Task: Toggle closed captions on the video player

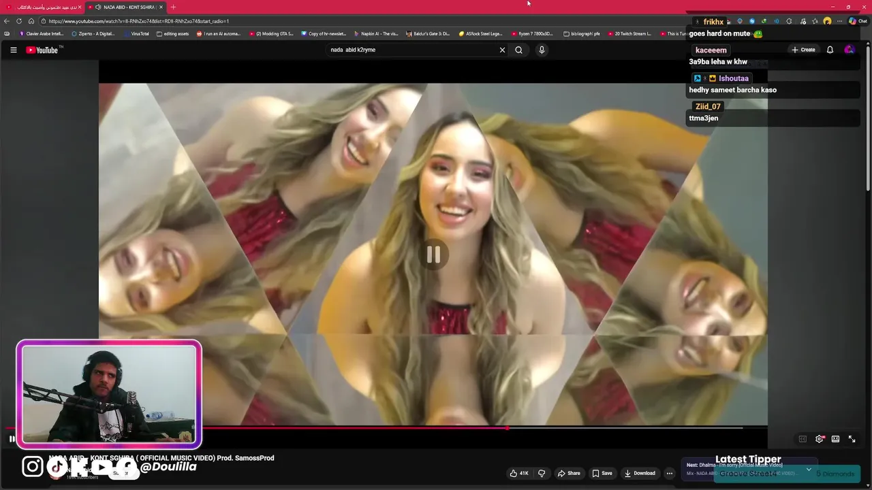Action: click(803, 439)
